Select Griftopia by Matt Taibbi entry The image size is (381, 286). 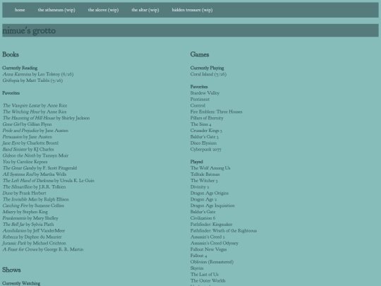(x=32, y=81)
